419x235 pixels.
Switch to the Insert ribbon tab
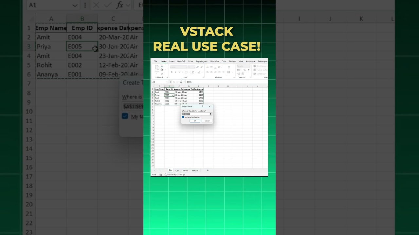(x=172, y=61)
